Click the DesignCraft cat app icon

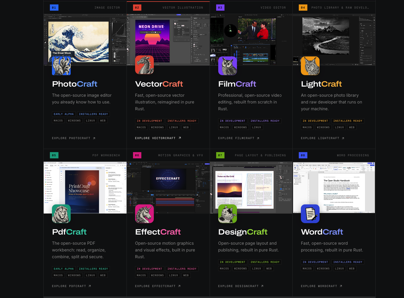pyautogui.click(x=228, y=214)
